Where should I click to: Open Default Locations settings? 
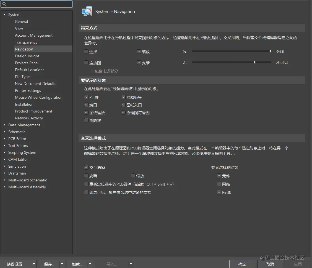tap(29, 70)
